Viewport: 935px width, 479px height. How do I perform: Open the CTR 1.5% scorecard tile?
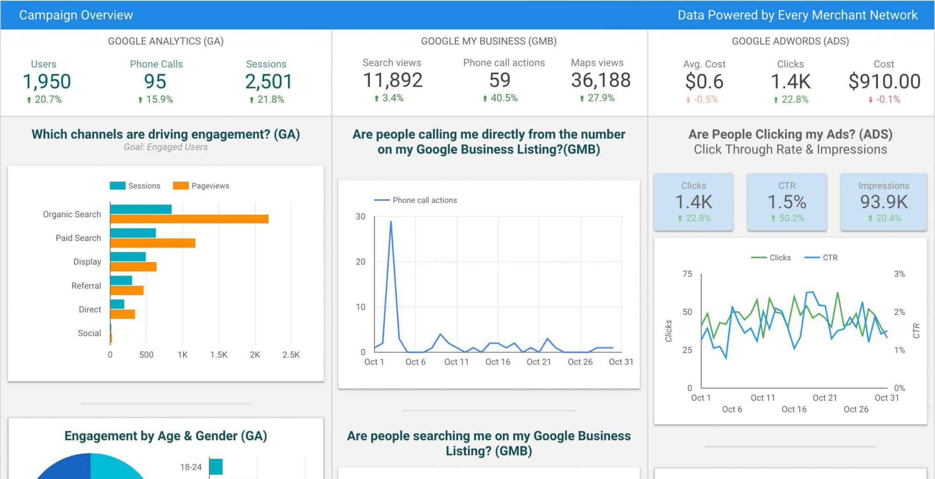click(x=787, y=202)
